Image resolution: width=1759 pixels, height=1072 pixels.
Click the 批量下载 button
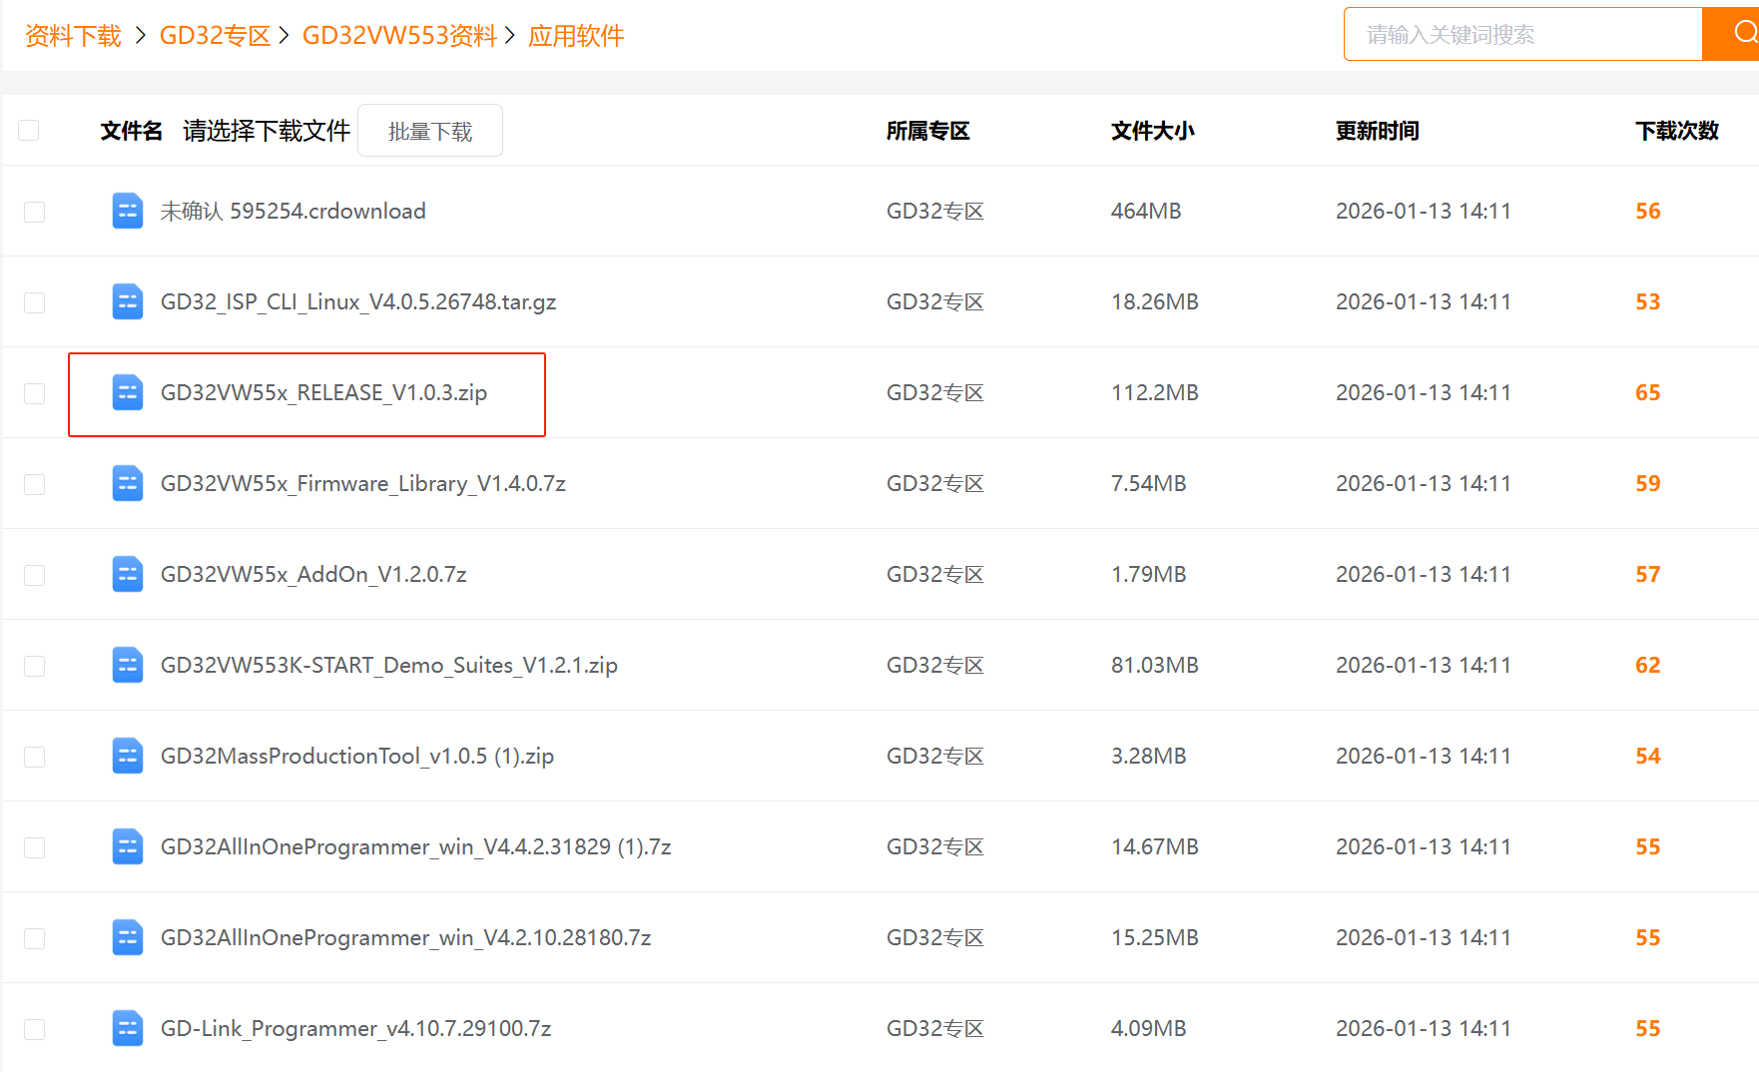[430, 131]
